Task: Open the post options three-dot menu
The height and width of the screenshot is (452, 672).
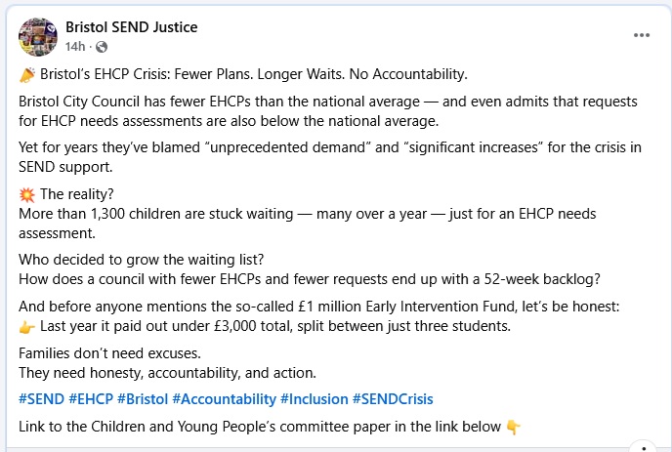Action: pyautogui.click(x=641, y=34)
